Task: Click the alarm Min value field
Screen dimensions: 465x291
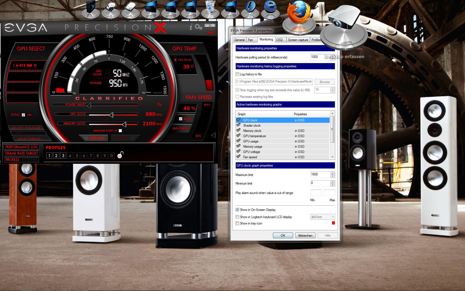Action: [316, 193]
